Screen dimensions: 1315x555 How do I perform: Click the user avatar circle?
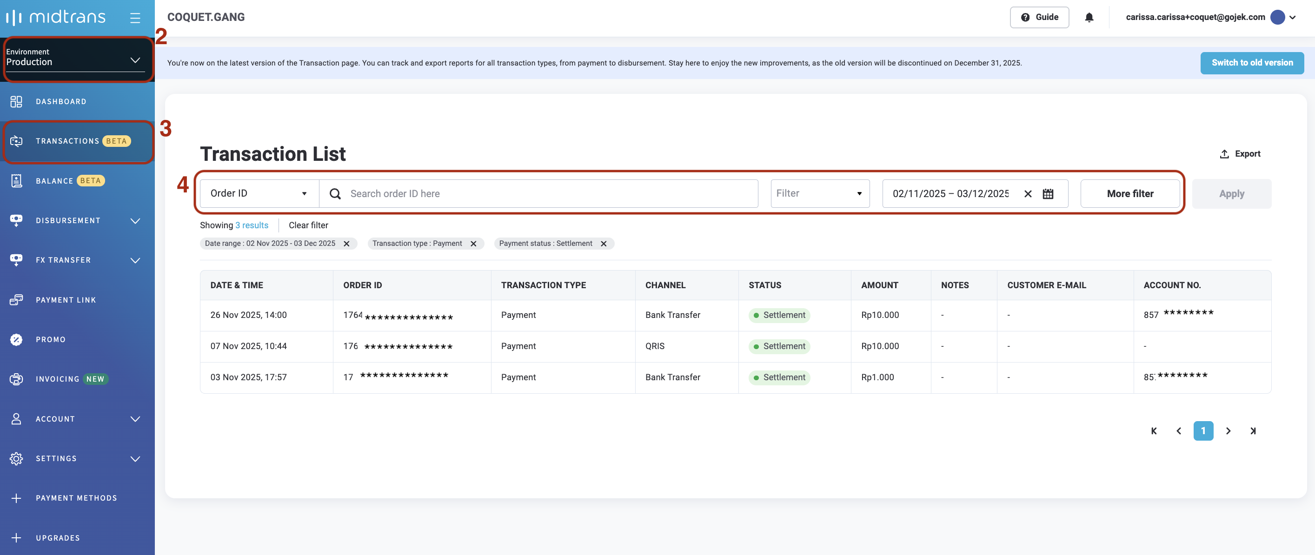pos(1277,17)
